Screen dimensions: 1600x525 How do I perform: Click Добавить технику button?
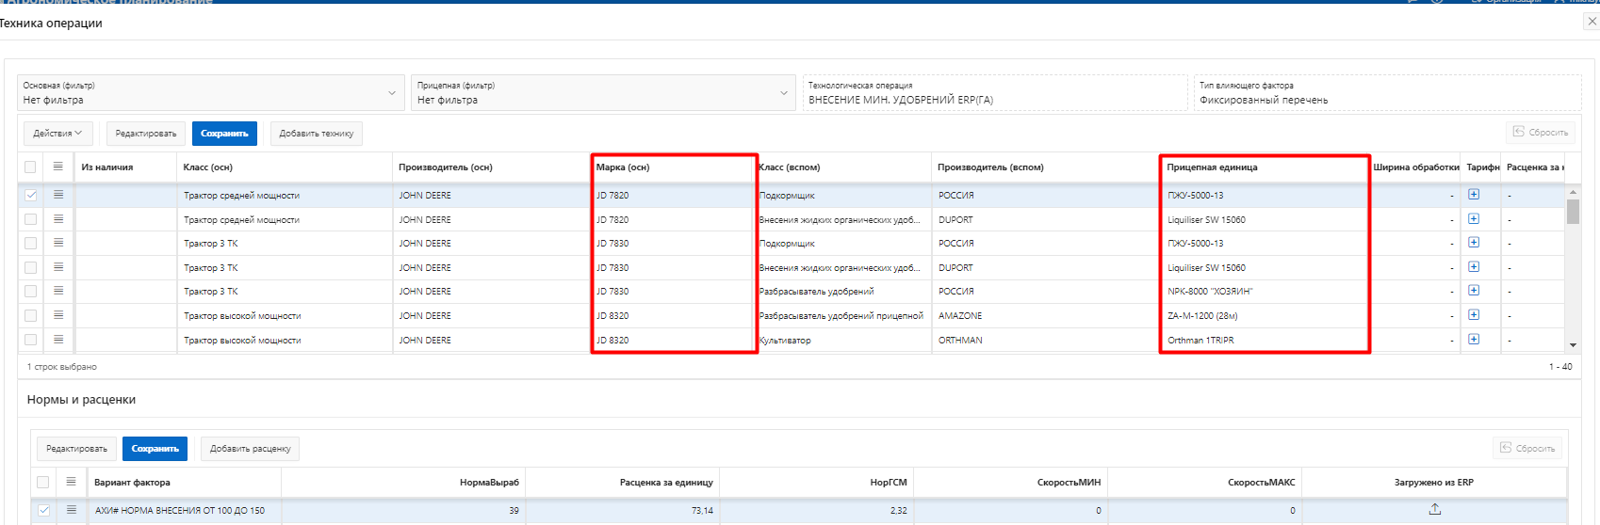point(317,134)
